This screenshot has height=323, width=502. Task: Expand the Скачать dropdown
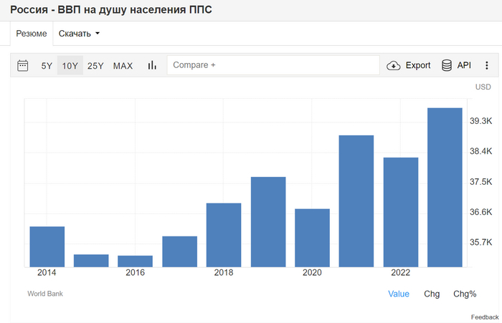click(79, 34)
